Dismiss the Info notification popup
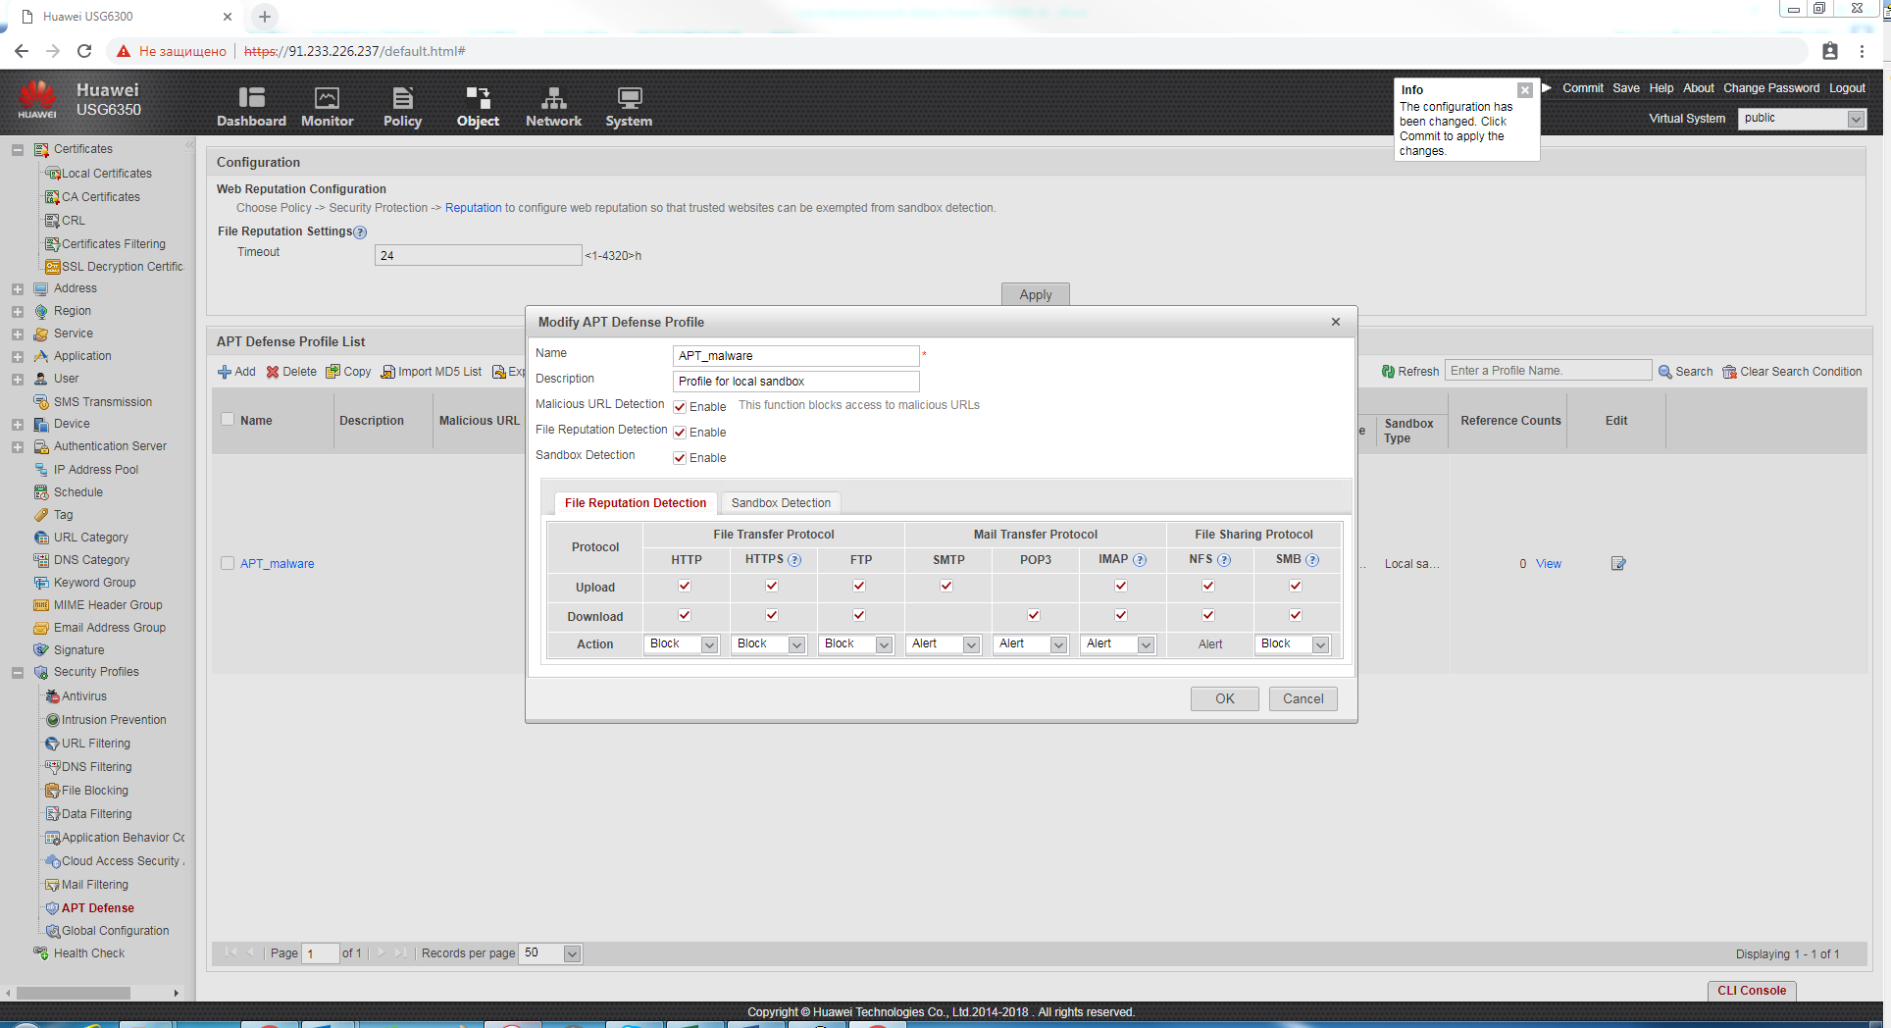This screenshot has height=1028, width=1891. 1525,90
